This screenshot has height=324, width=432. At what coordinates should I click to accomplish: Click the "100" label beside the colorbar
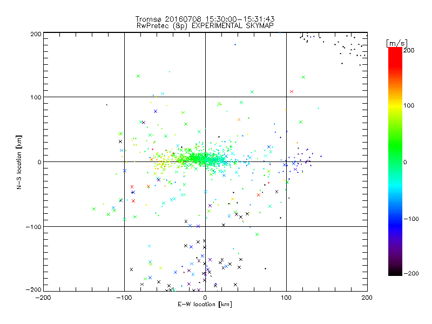[x=409, y=105]
